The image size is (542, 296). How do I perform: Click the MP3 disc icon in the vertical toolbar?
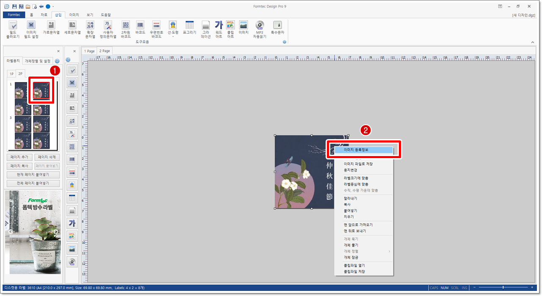72,262
